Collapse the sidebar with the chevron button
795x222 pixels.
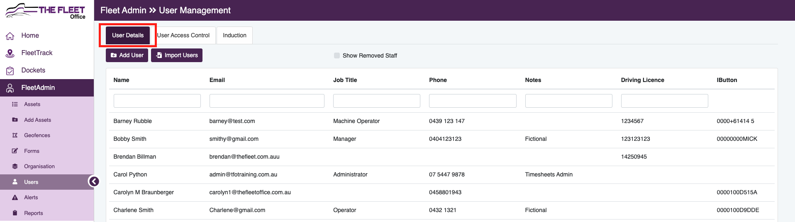click(94, 181)
